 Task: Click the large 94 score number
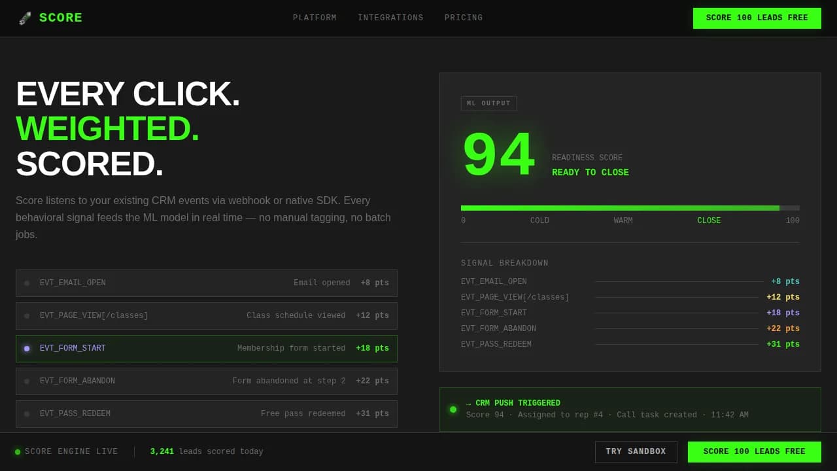(499, 156)
